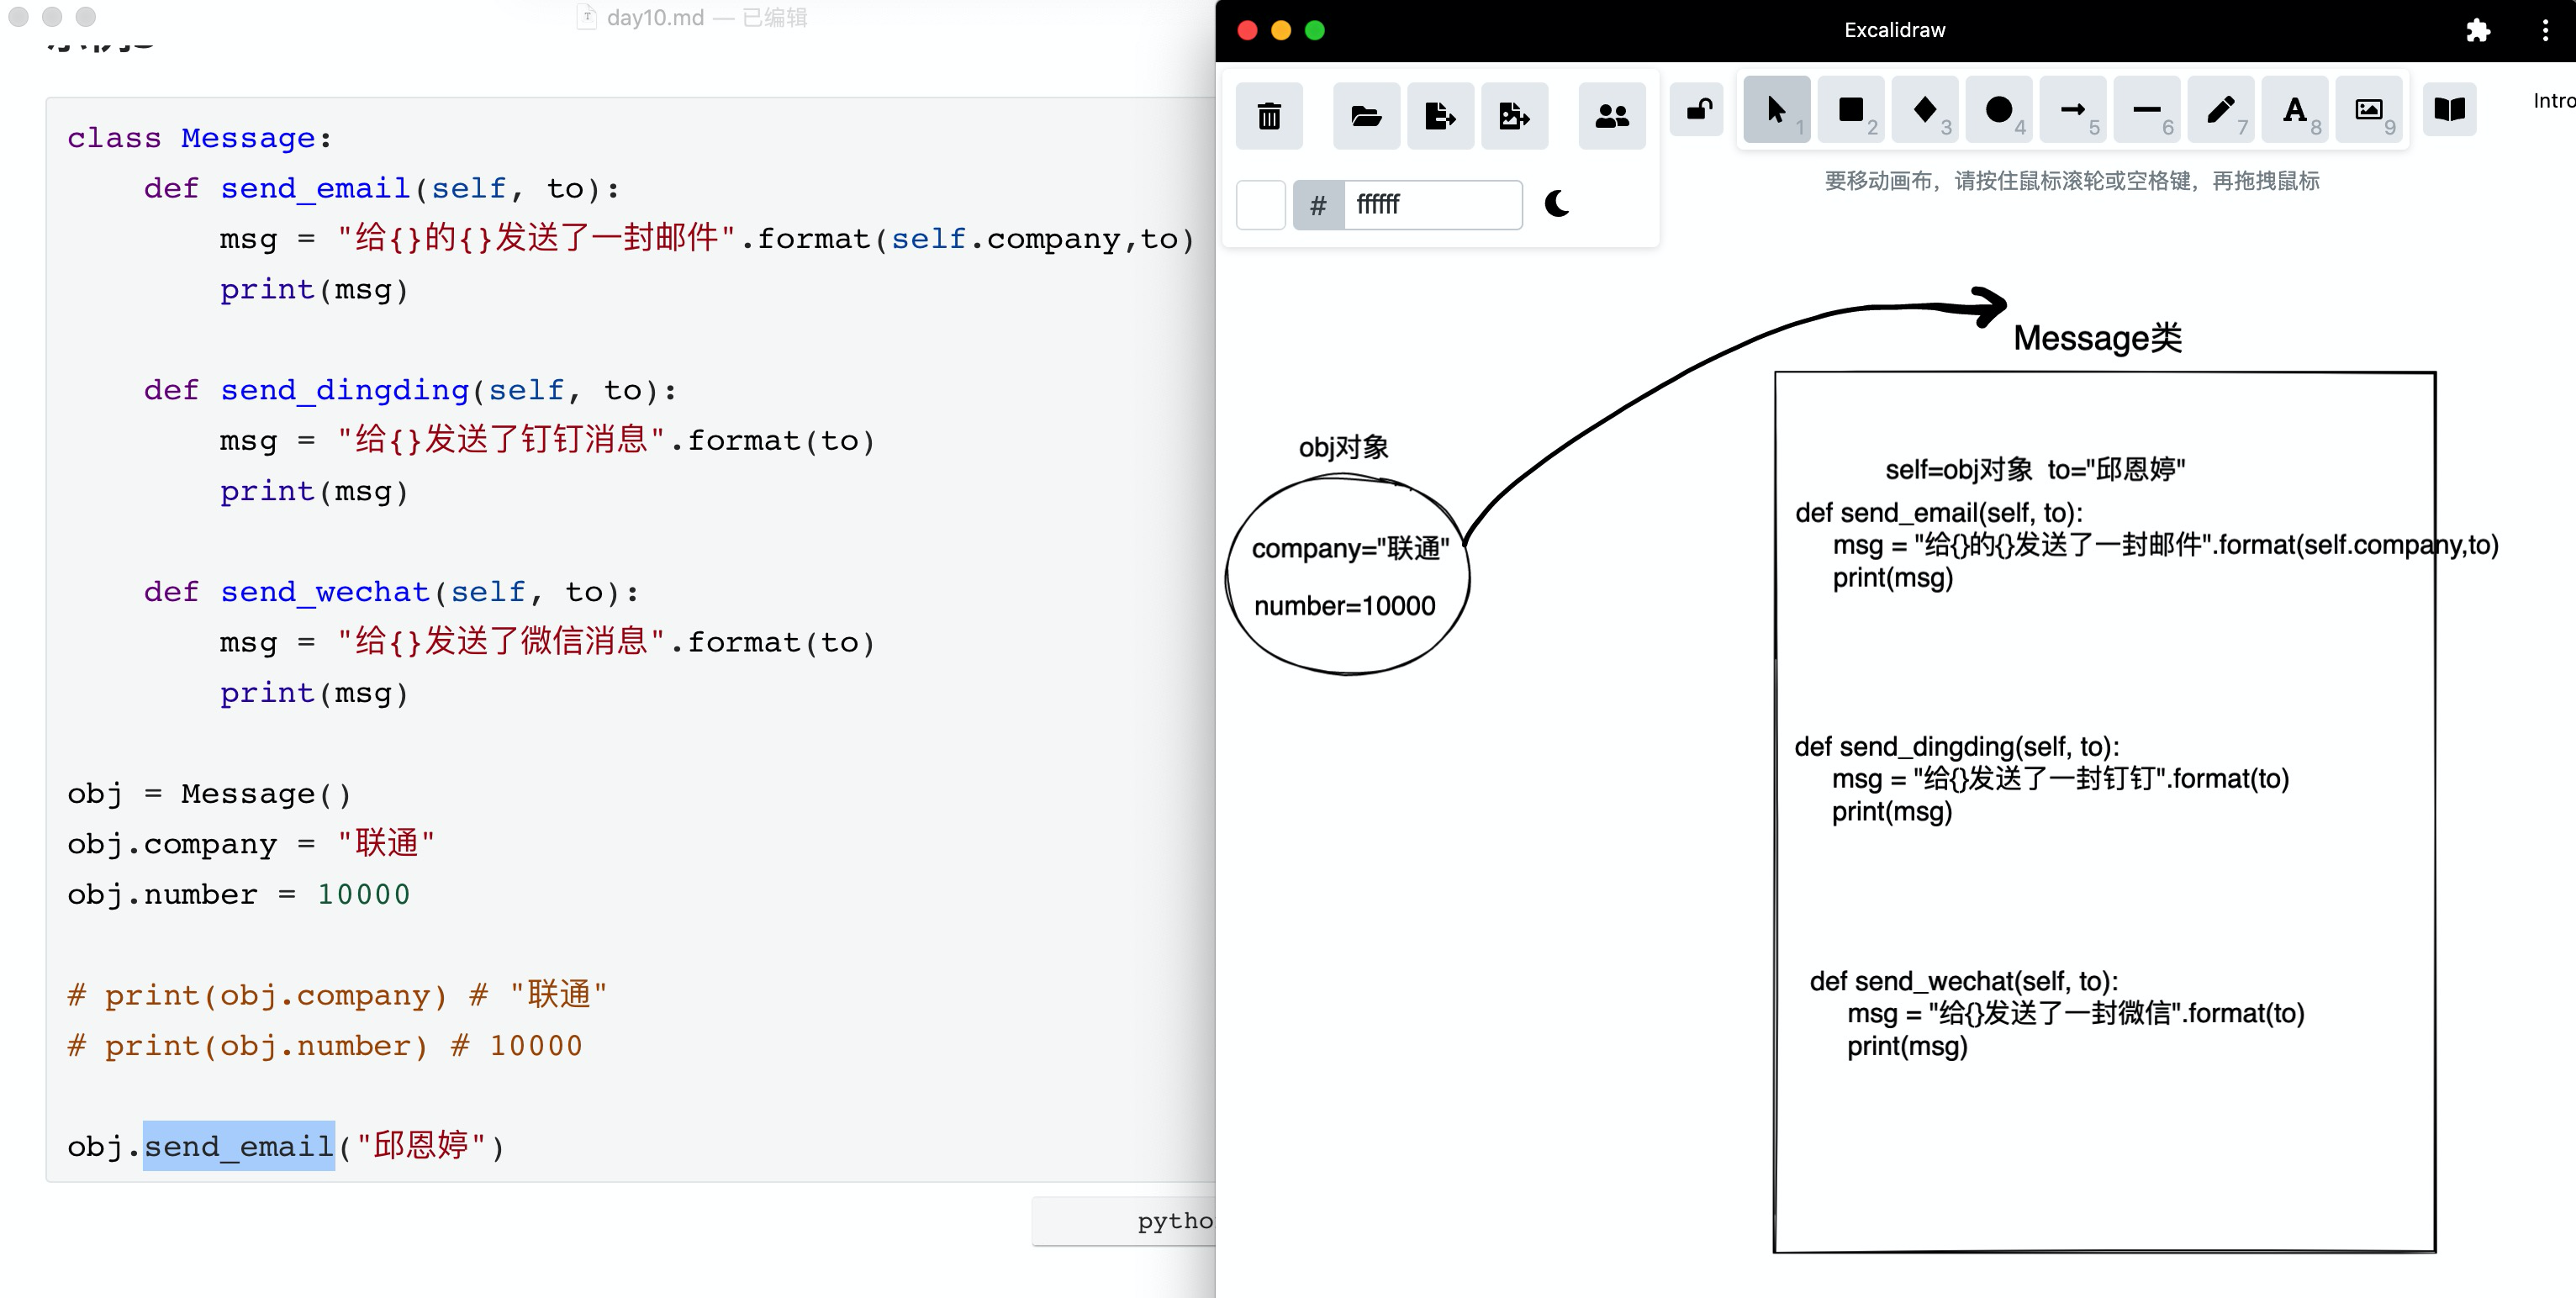2576x1298 pixels.
Task: Select the insert image tool
Action: coord(2368,109)
